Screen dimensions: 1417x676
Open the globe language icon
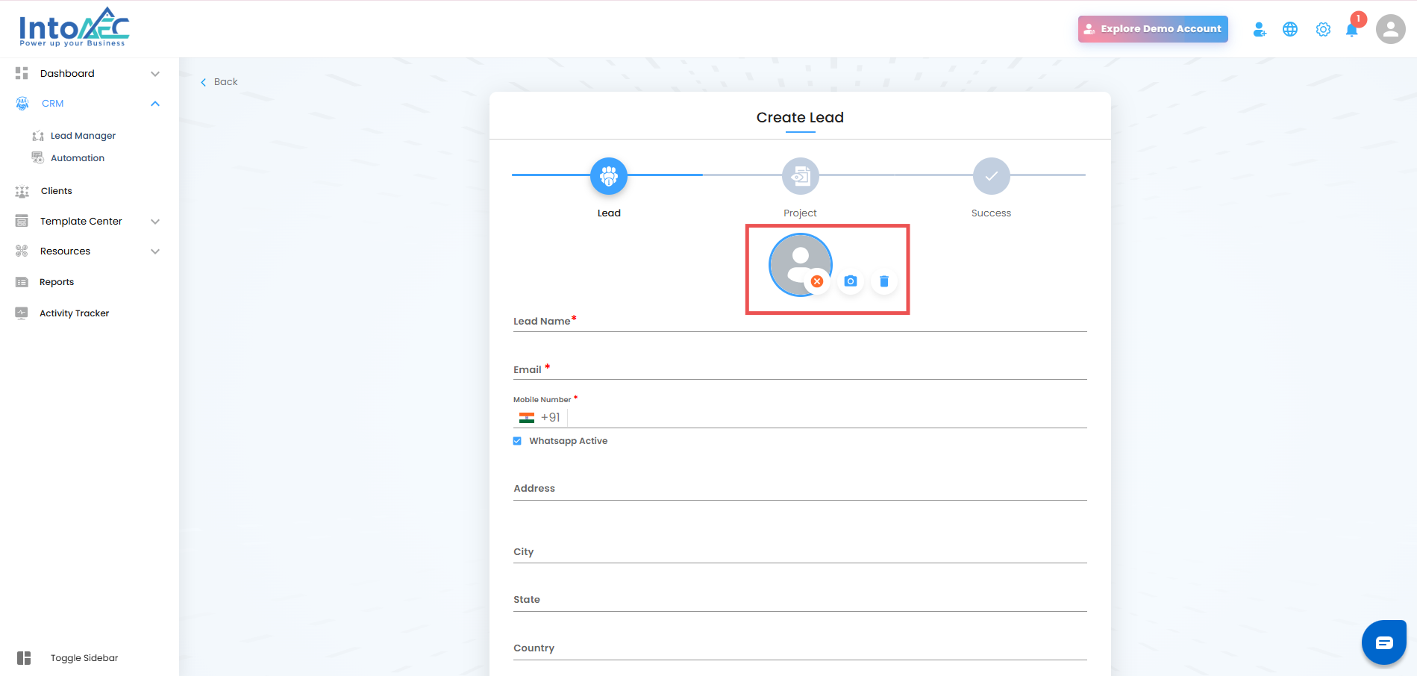pyautogui.click(x=1290, y=29)
